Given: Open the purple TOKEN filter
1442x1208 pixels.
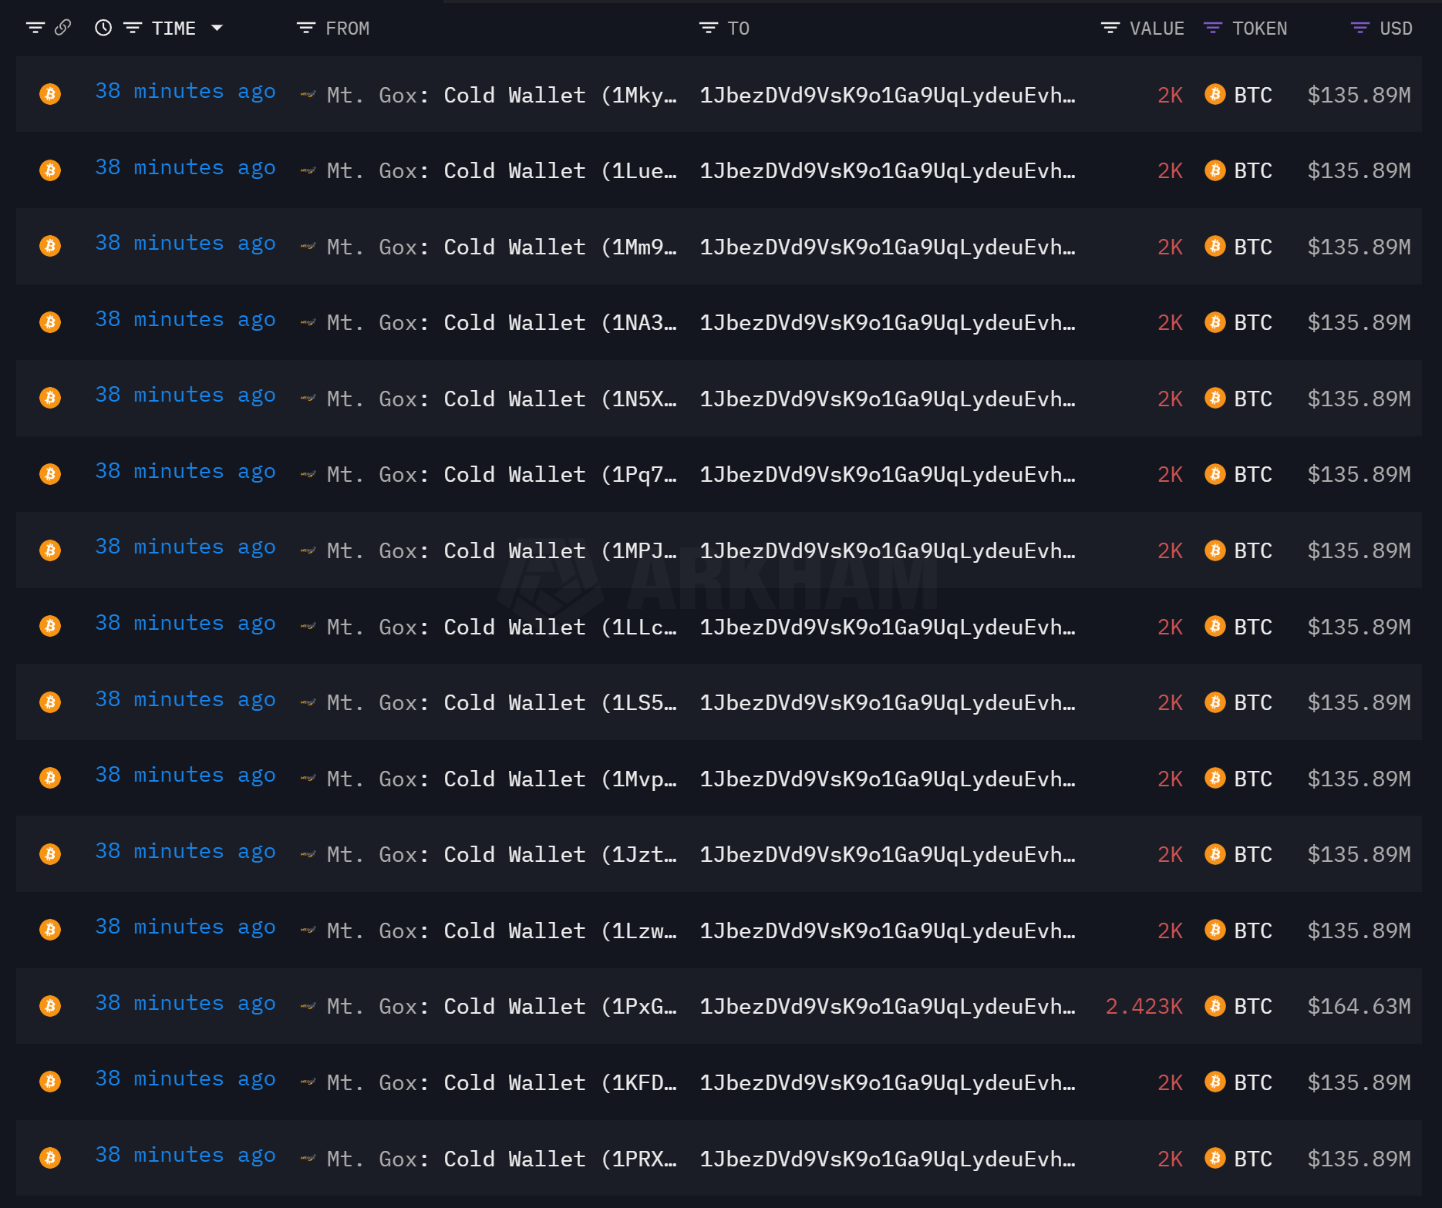Looking at the screenshot, I should point(1212,28).
